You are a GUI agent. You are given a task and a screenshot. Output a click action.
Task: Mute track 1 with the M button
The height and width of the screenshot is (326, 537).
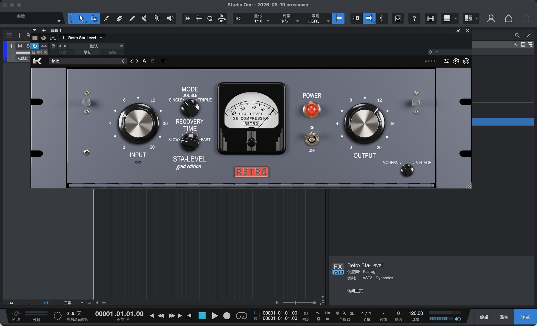[x=20, y=46]
